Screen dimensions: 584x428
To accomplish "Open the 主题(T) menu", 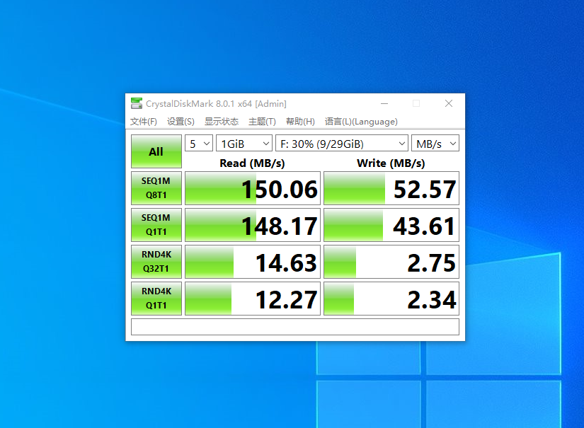I will click(262, 122).
